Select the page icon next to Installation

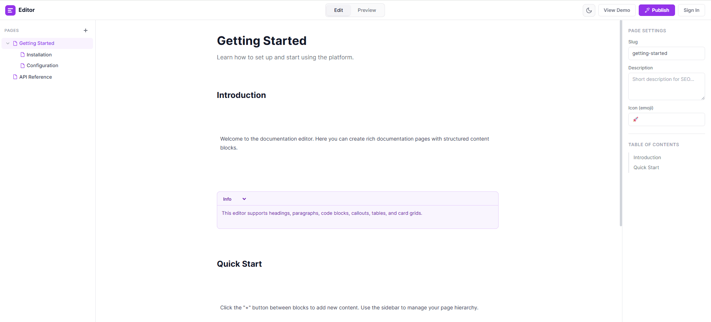[x=23, y=55]
